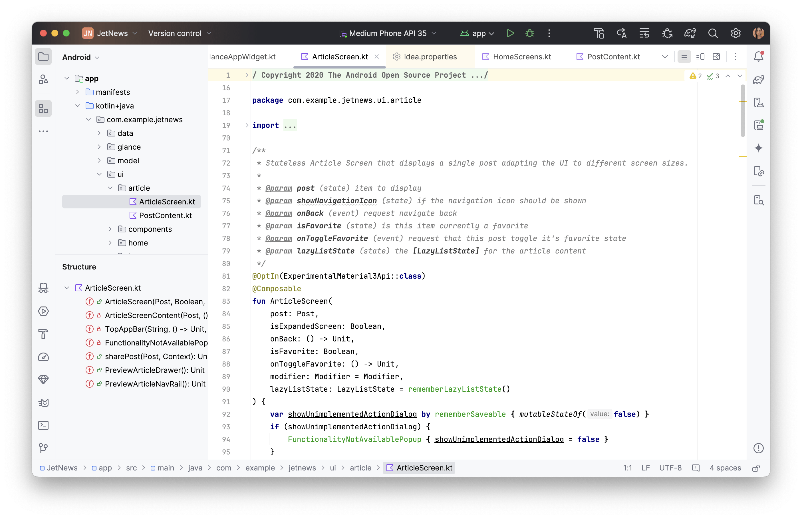Expand the manifests folder
802x519 pixels.
click(x=77, y=92)
